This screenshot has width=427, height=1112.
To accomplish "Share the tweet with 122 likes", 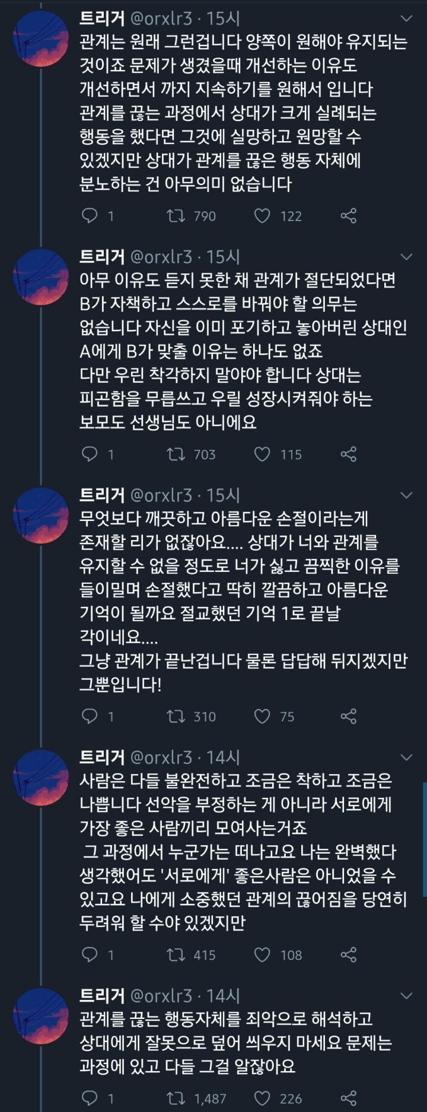I will [x=349, y=216].
